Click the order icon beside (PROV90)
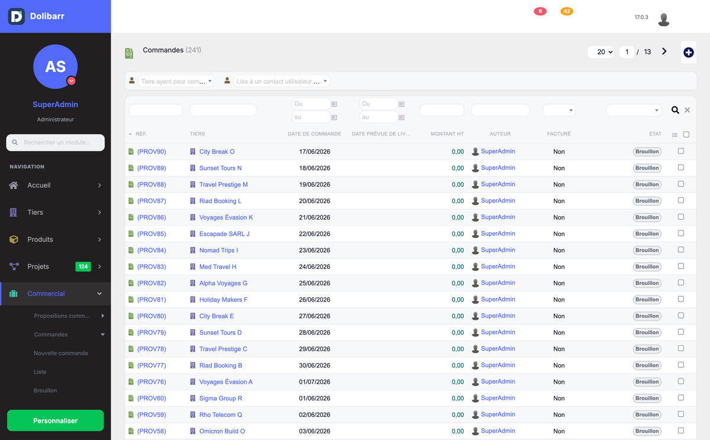This screenshot has height=440, width=710. point(131,152)
